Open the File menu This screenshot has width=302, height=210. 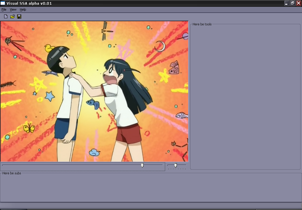point(4,9)
